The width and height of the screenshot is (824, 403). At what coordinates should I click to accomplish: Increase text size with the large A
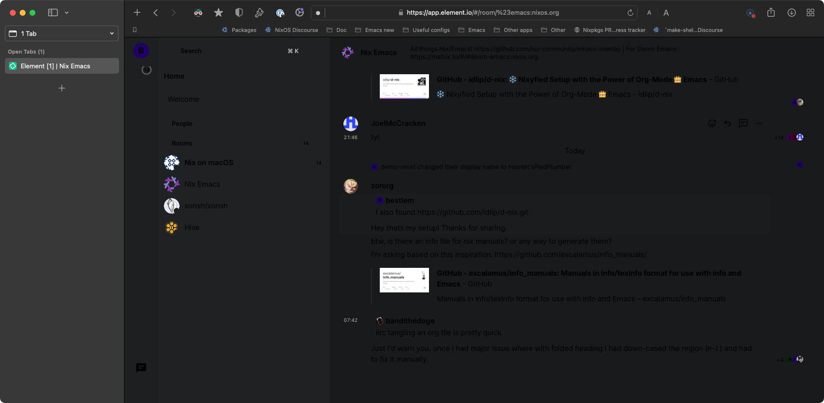click(x=666, y=13)
